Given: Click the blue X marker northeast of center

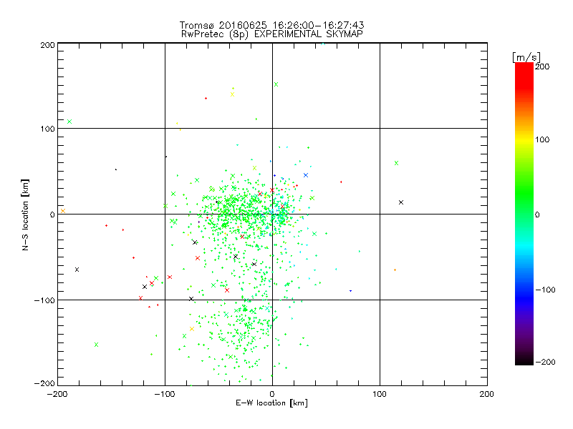Looking at the screenshot, I should click(306, 175).
